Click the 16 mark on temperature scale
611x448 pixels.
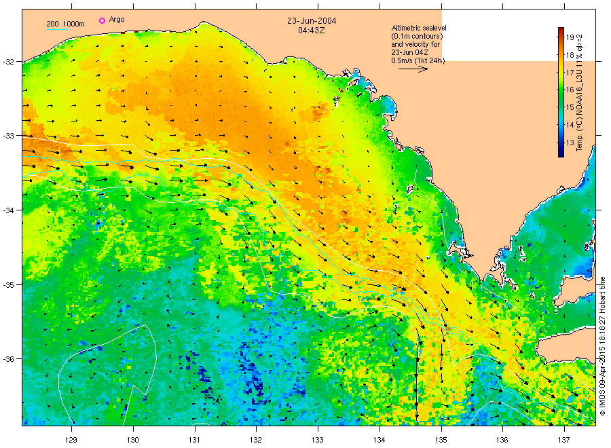click(570, 90)
